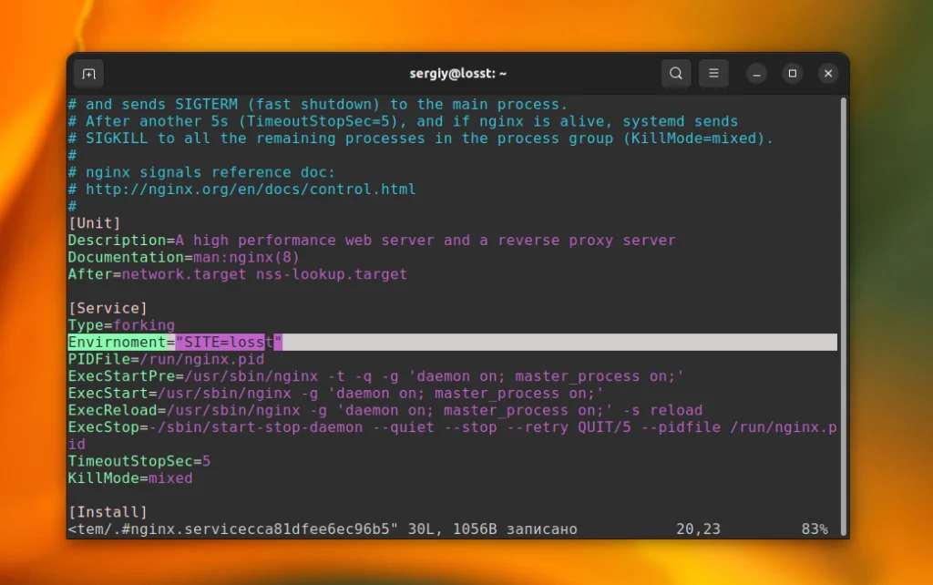Click the terminal vertical scrollbar
Viewport: 933px width, 585px height.
(x=843, y=315)
